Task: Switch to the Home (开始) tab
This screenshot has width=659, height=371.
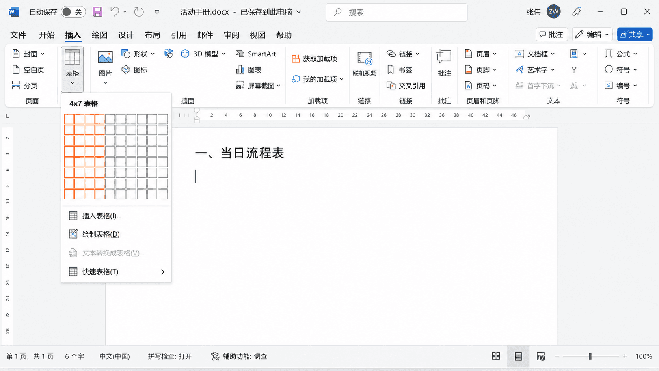Action: tap(47, 35)
